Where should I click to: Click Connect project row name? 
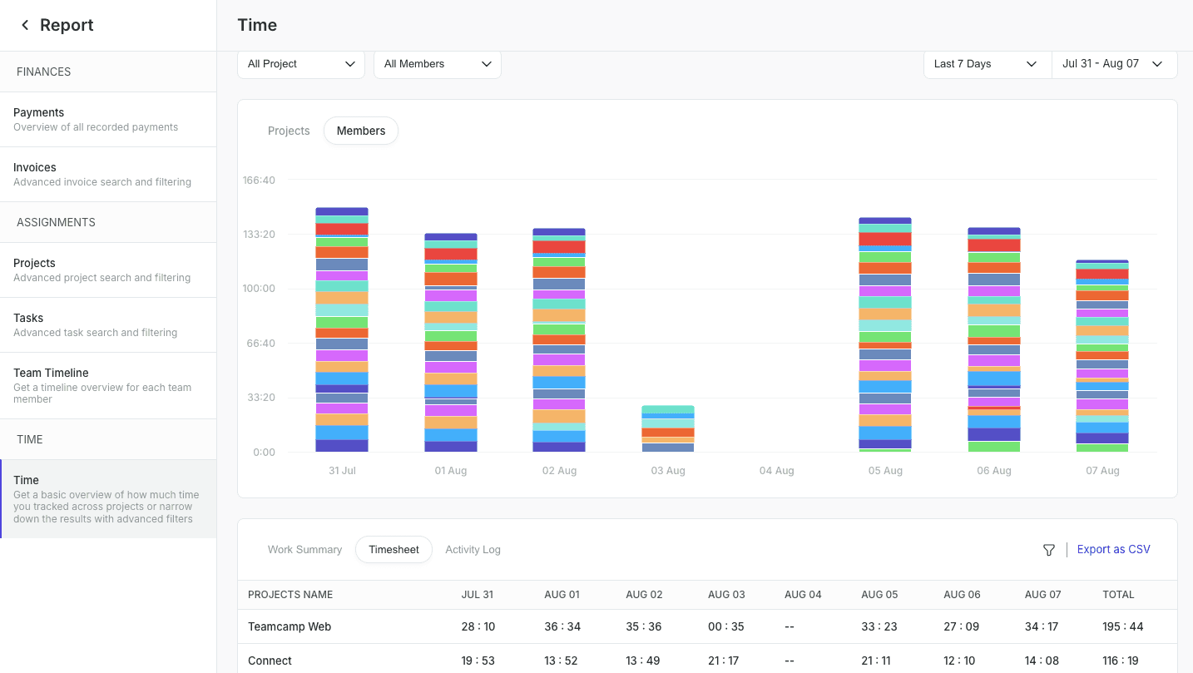pyautogui.click(x=270, y=661)
